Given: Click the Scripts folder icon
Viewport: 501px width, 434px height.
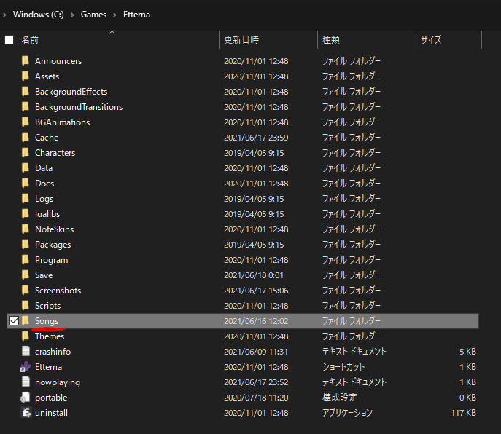Looking at the screenshot, I should (x=26, y=305).
